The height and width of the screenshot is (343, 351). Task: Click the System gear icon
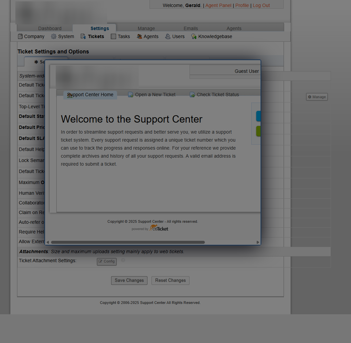[54, 36]
